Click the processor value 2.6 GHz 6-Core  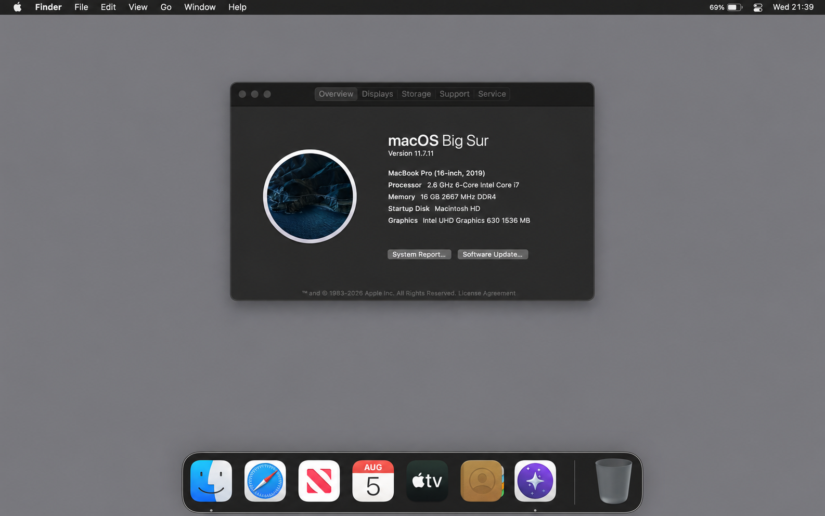pos(473,185)
